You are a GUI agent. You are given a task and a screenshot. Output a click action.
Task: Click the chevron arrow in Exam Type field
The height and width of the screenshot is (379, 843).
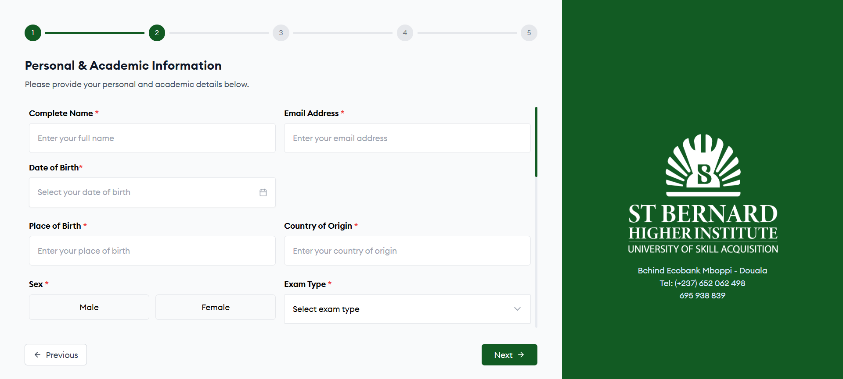pos(517,309)
